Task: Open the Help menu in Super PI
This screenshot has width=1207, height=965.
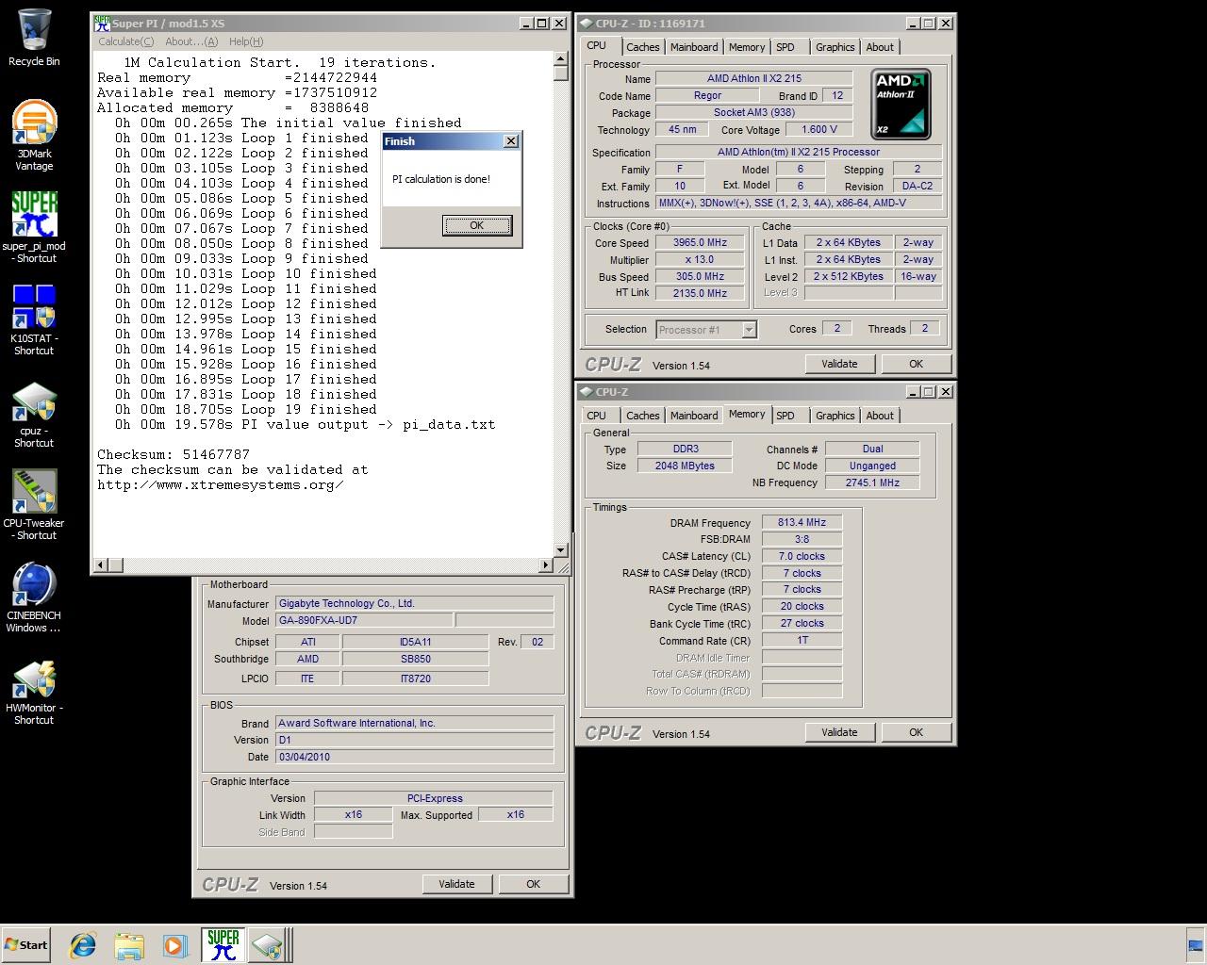Action: [x=246, y=41]
